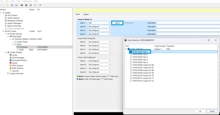Click the Save toolbar icon

[x=12, y=5]
